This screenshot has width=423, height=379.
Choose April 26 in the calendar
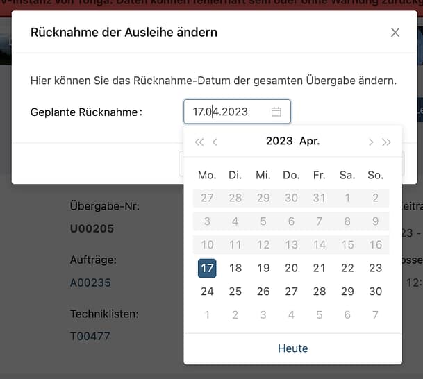click(x=263, y=292)
